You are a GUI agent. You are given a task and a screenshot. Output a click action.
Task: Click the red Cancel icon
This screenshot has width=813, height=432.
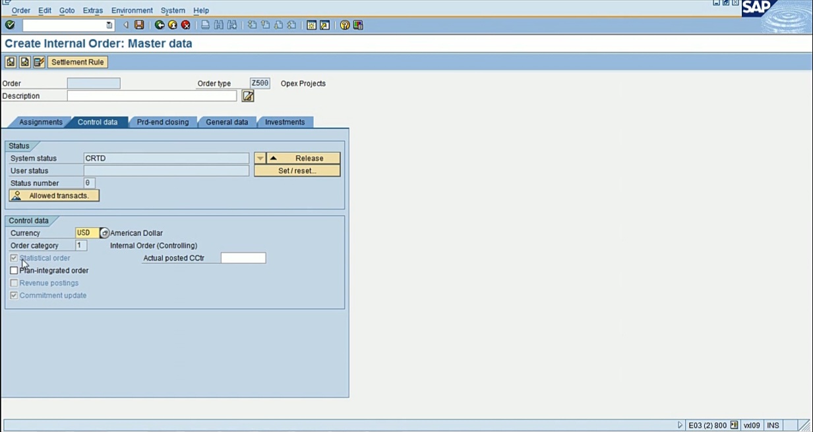pos(186,25)
